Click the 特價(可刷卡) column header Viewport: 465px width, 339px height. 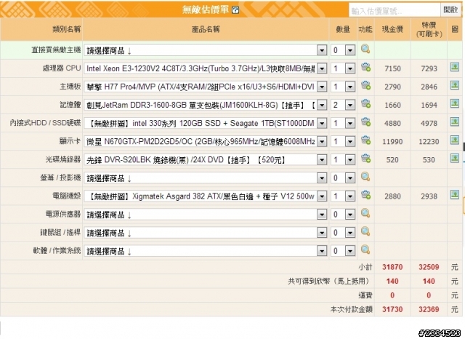[429, 29]
